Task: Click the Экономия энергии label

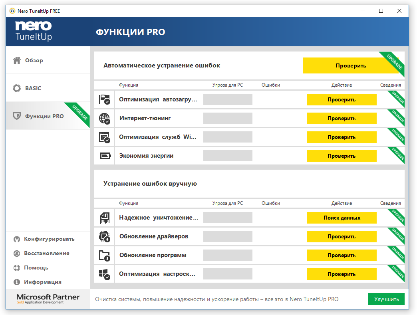Action: (146, 156)
